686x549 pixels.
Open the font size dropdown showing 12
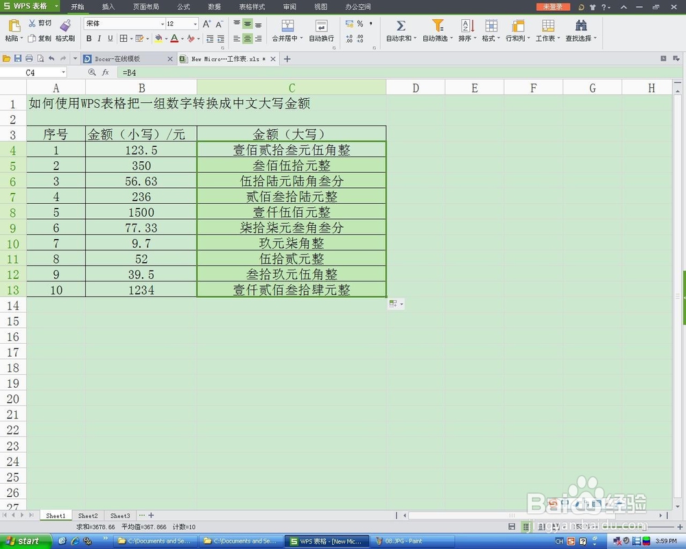pyautogui.click(x=196, y=23)
